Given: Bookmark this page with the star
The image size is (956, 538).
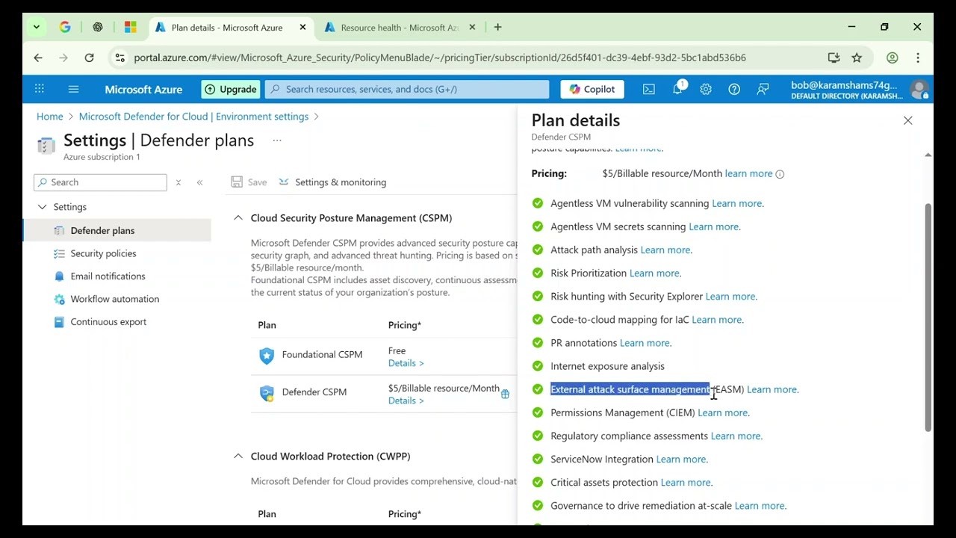Looking at the screenshot, I should click(x=857, y=58).
